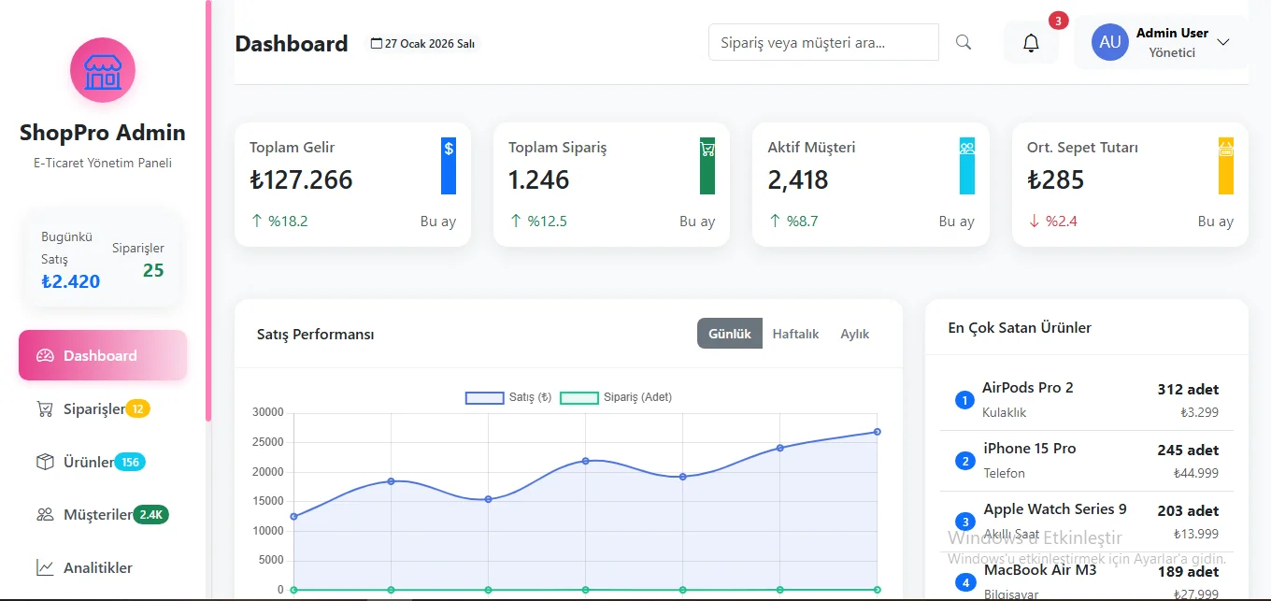Screen dimensions: 1271x601
Task: Open the notifications bell
Action: click(x=1031, y=43)
